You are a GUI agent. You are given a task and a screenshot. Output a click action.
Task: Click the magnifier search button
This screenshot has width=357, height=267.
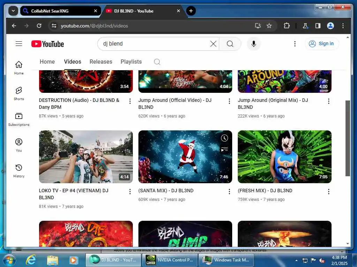coord(230,43)
